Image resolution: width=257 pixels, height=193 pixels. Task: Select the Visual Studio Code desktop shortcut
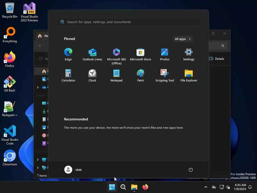click(10, 135)
